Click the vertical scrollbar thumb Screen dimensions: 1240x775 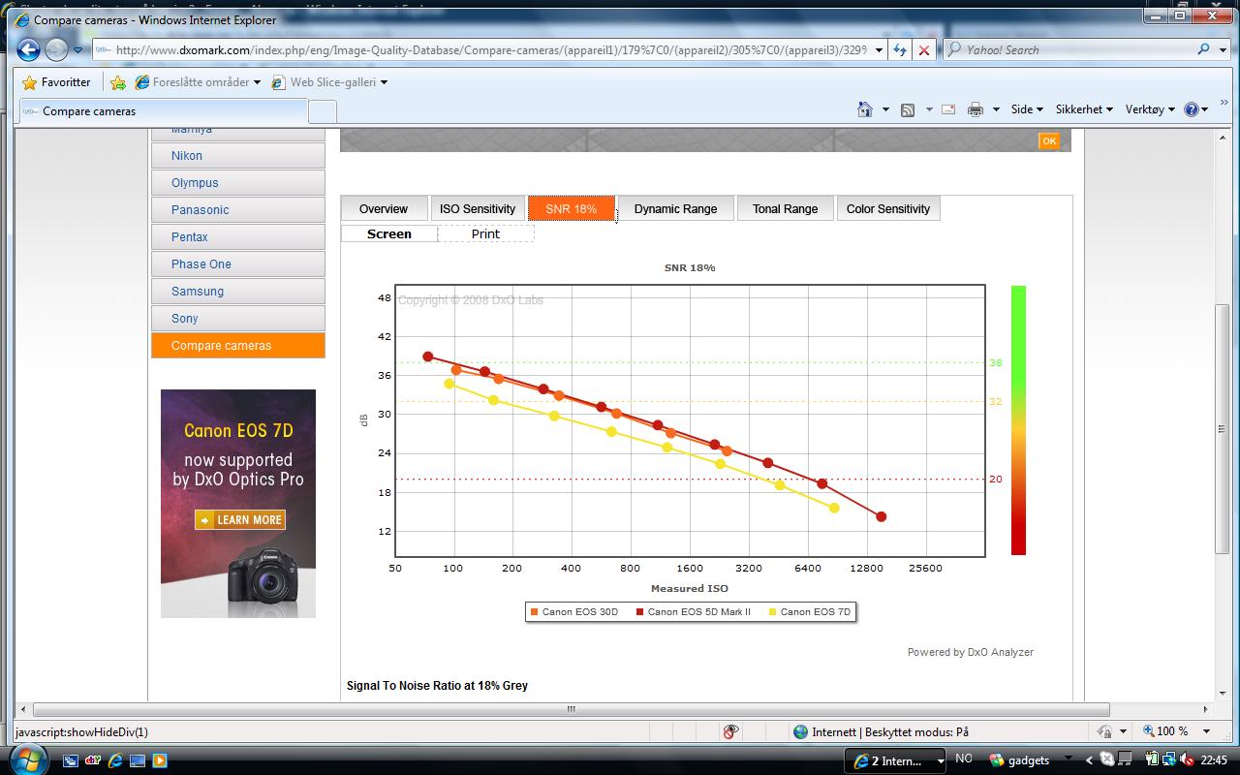point(1223,429)
